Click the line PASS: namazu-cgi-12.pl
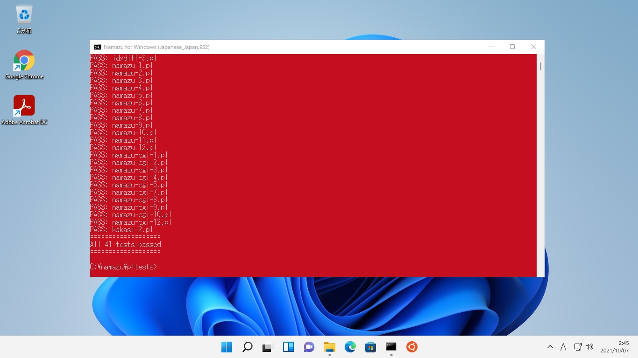The image size is (638, 358). click(131, 222)
